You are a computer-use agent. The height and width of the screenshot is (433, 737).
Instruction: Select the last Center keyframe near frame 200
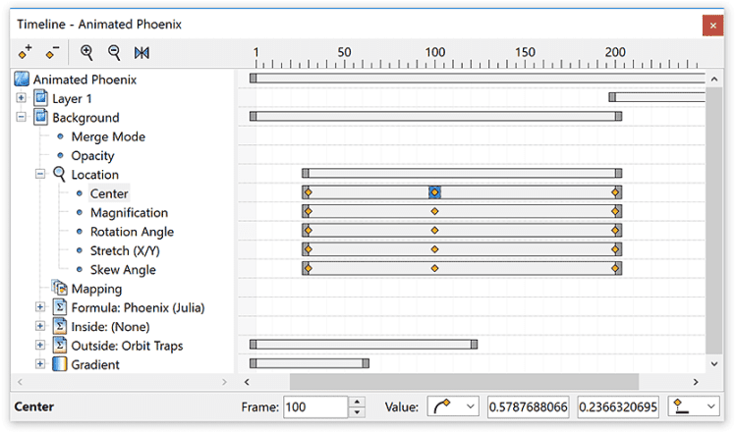tap(615, 192)
